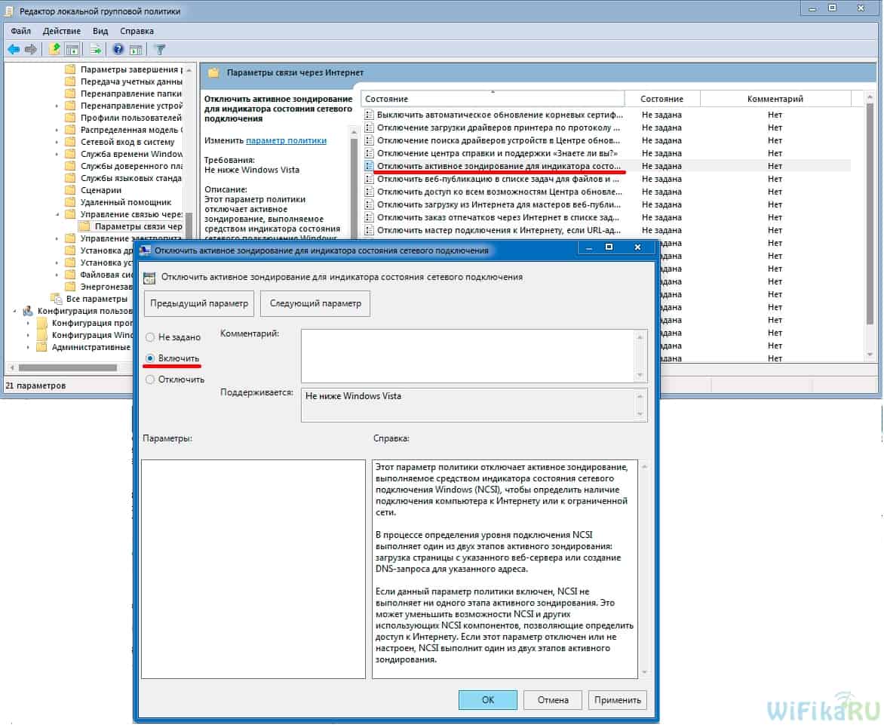Image resolution: width=884 pixels, height=725 pixels.
Task: Open the 'Действие' menu
Action: coord(62,31)
